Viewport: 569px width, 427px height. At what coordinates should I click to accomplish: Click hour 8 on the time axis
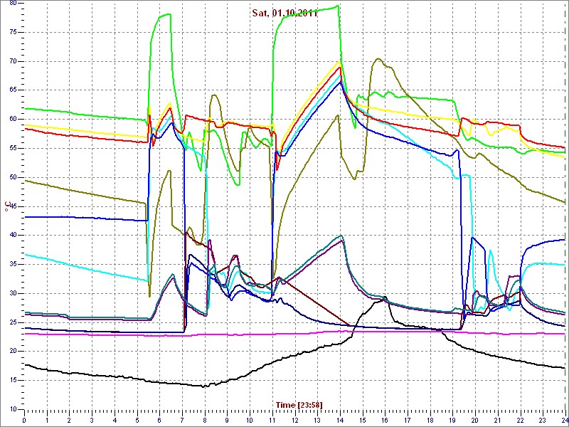(x=204, y=420)
